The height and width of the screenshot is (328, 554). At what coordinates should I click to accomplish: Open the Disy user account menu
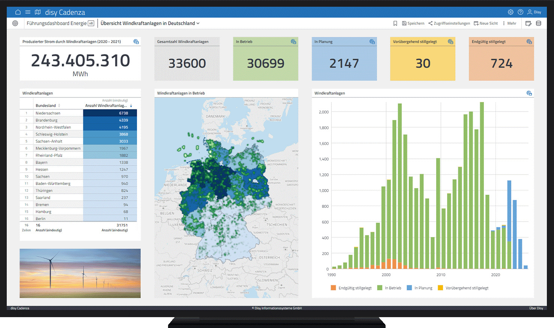click(534, 12)
